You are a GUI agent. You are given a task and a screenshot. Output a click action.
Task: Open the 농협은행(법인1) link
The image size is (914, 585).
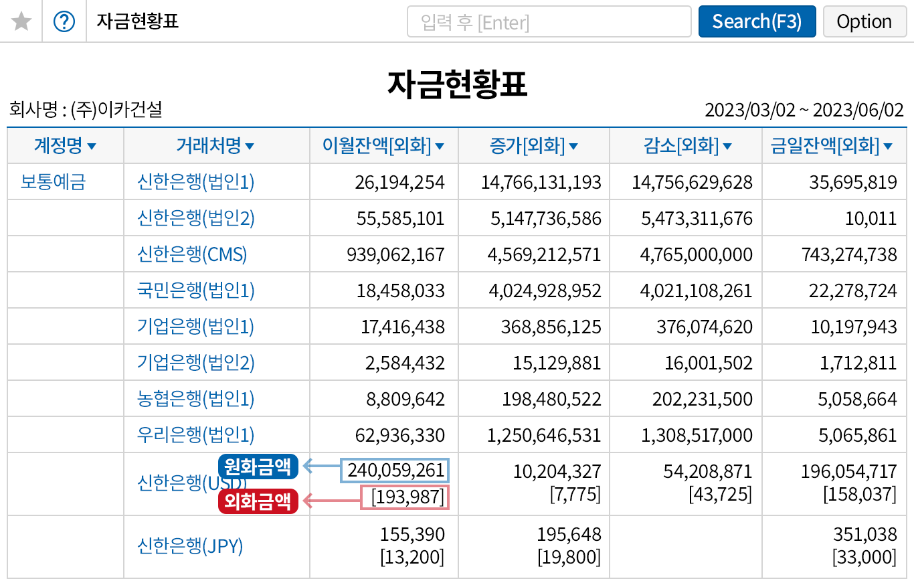point(196,399)
